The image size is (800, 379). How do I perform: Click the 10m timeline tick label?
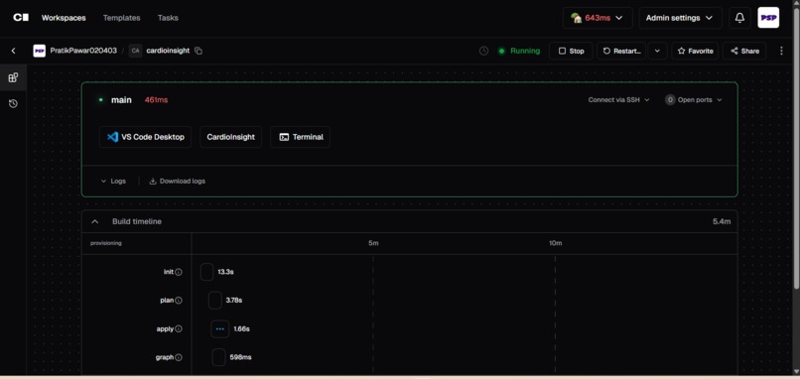(x=556, y=243)
